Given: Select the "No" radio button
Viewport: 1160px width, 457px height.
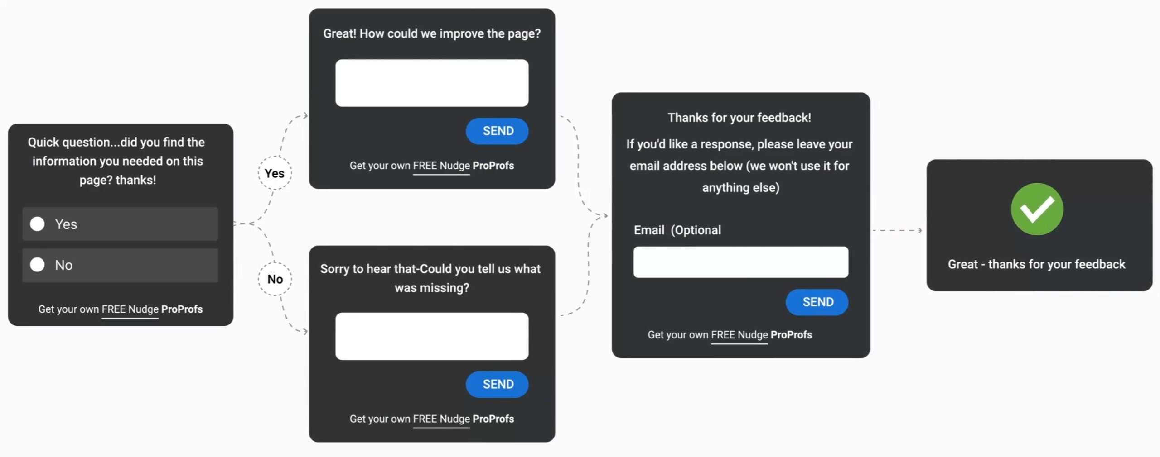Looking at the screenshot, I should click(38, 265).
